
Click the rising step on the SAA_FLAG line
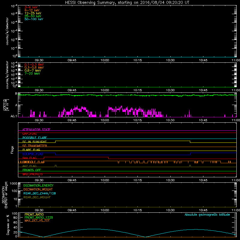[44, 158]
